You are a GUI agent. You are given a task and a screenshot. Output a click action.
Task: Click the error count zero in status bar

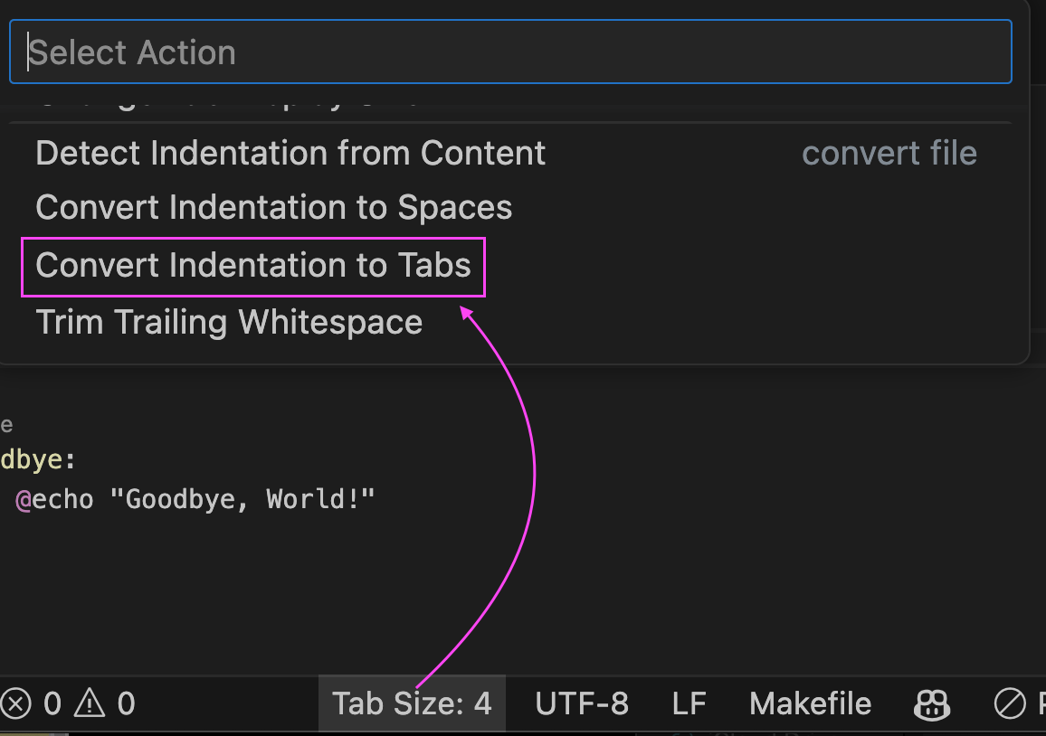[x=52, y=703]
